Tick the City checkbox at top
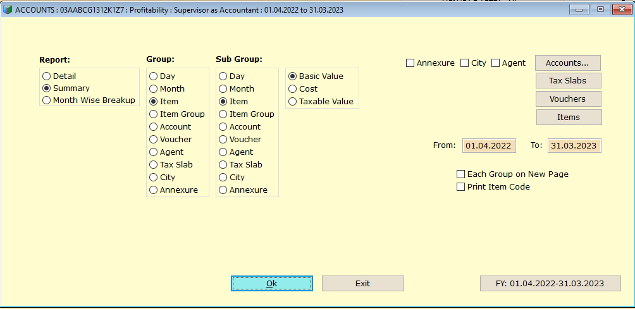Screen dimensions: 635x309 pyautogui.click(x=474, y=63)
